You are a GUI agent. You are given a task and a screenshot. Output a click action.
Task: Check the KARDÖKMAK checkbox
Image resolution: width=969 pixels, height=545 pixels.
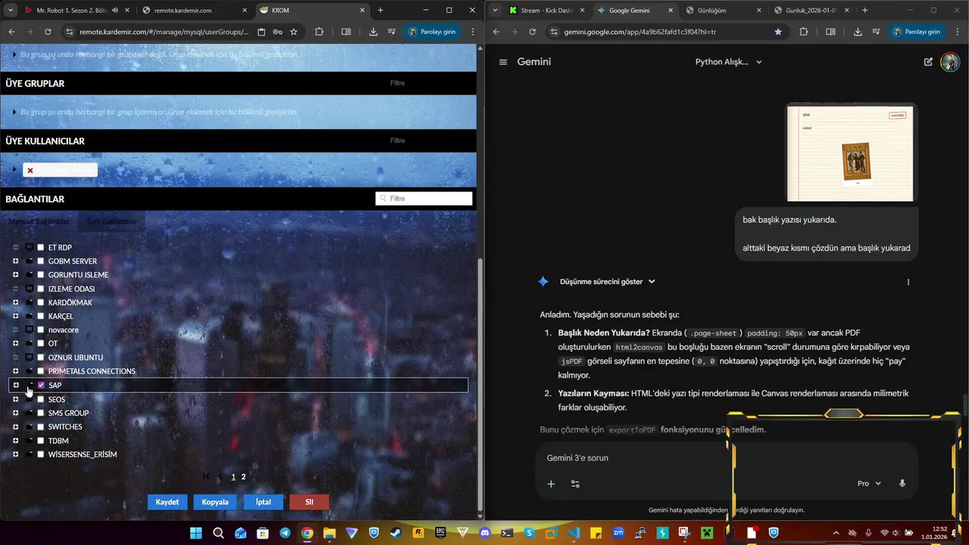[41, 303]
